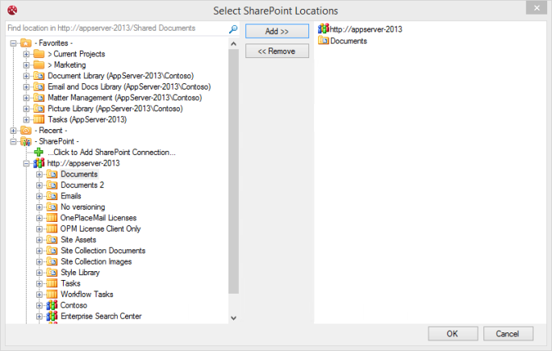Click the Enterprise Search Center site icon
This screenshot has height=351, width=552.
pyautogui.click(x=52, y=317)
